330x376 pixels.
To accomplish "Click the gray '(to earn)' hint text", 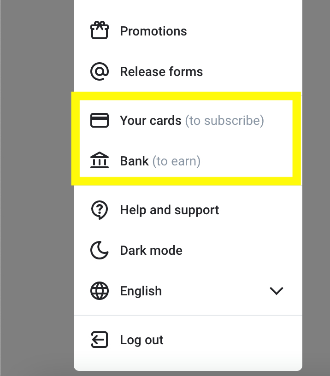I will [177, 161].
